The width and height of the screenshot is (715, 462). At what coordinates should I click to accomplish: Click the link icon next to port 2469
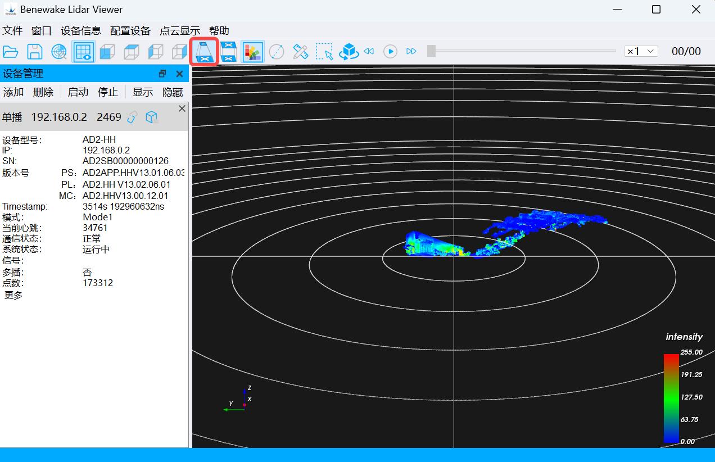click(132, 117)
